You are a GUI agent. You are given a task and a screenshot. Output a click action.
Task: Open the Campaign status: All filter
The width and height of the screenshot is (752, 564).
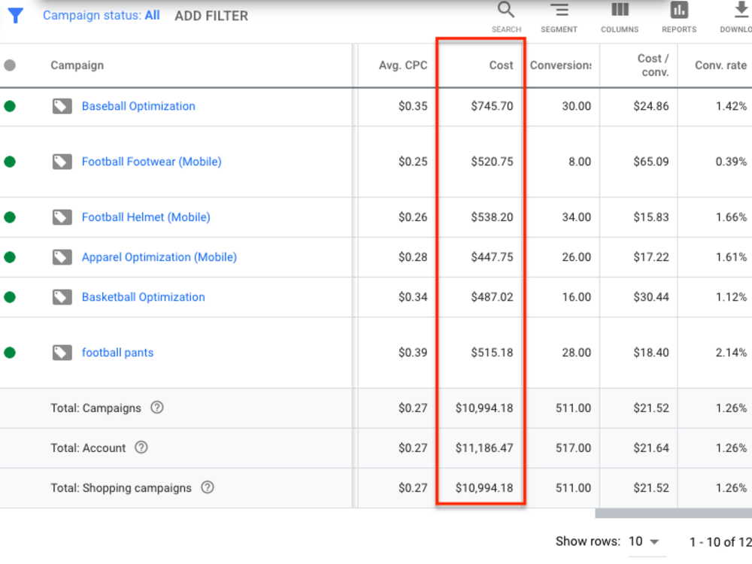102,15
